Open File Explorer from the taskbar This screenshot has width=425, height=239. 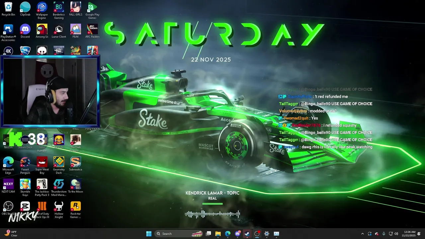pyautogui.click(x=218, y=234)
